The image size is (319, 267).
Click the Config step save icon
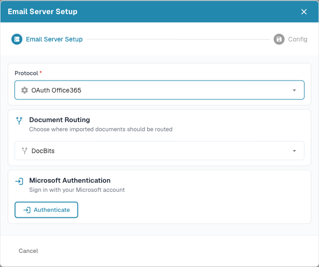(x=279, y=39)
